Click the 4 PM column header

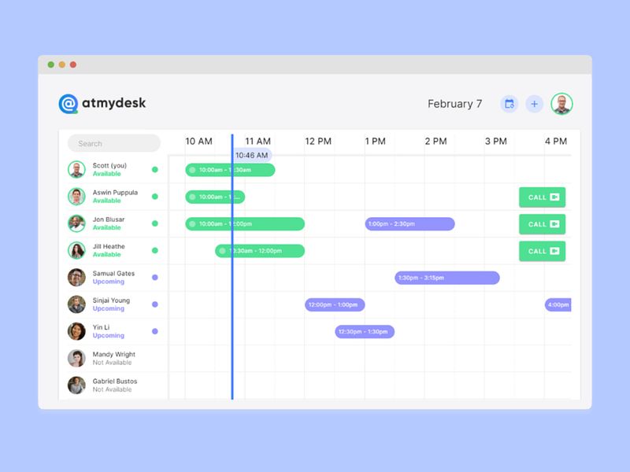coord(556,142)
